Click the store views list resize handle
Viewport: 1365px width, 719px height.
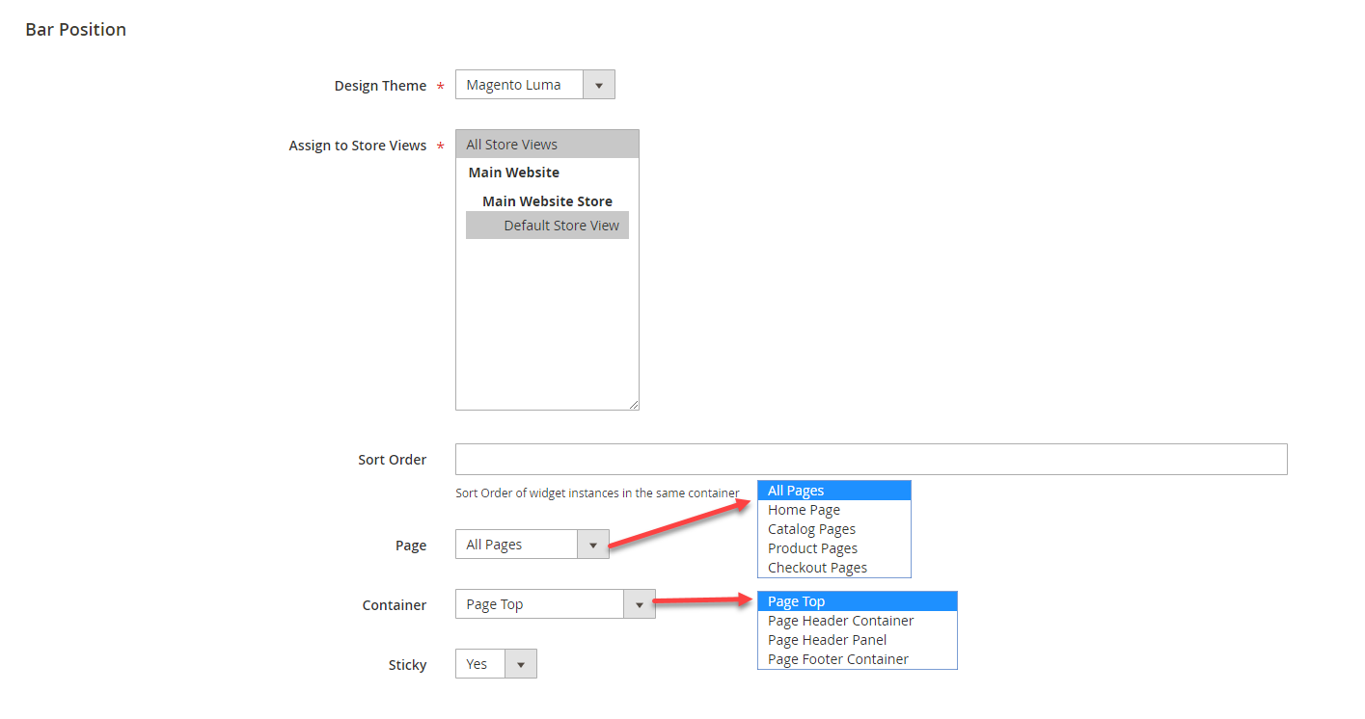(x=634, y=405)
